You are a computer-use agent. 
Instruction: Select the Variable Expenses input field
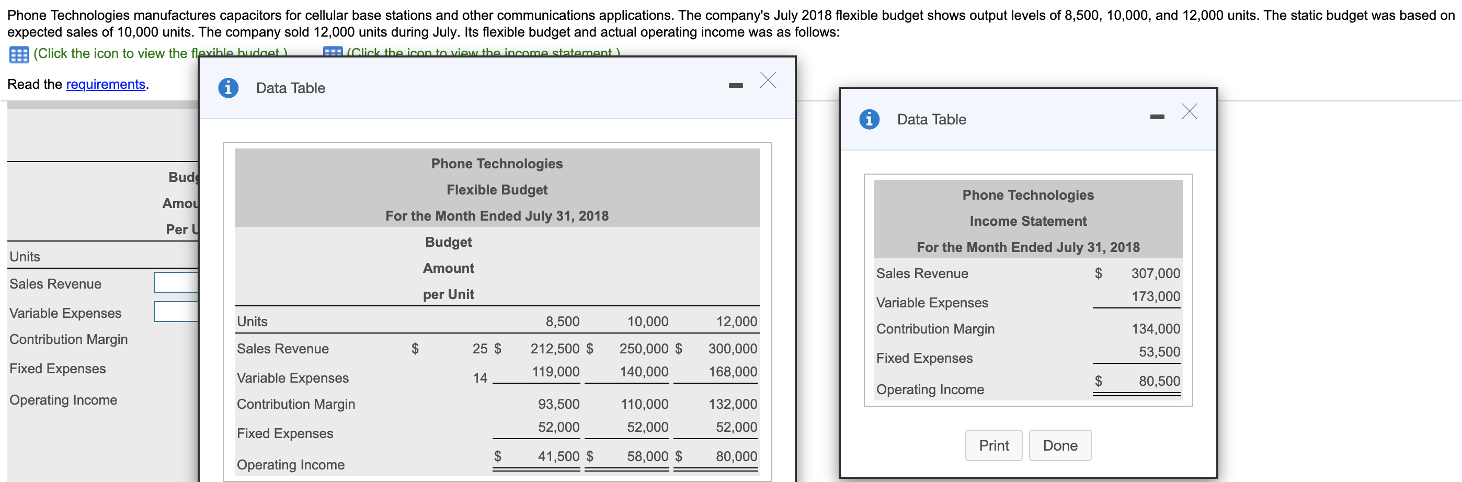(176, 311)
